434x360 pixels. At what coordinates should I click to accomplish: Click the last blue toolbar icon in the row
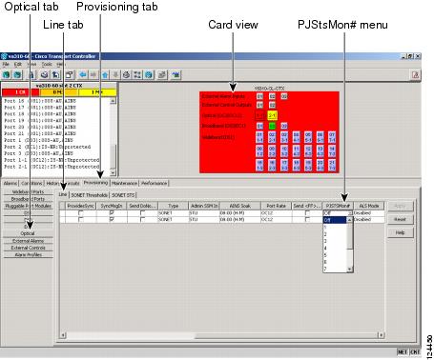tap(176, 75)
